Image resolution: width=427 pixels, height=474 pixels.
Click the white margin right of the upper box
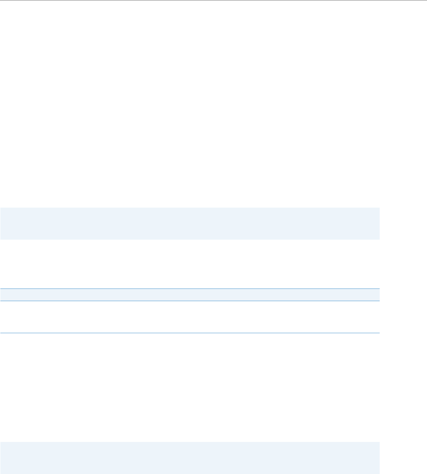(403, 223)
